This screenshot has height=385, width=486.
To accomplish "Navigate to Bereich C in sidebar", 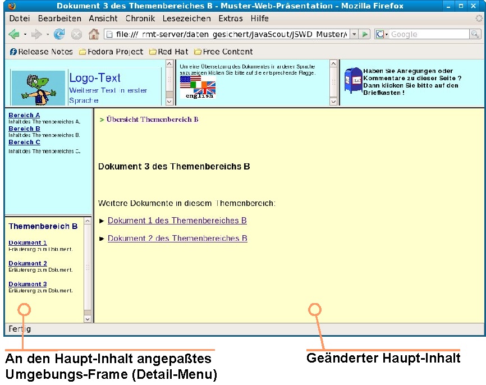I will pyautogui.click(x=24, y=142).
